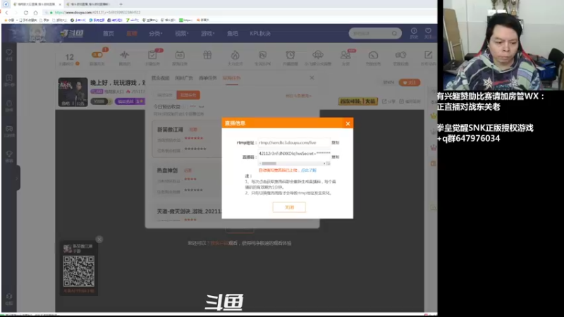Select the unhighlighted left task sub-tab
This screenshot has width=564, height=317.
click(165, 95)
